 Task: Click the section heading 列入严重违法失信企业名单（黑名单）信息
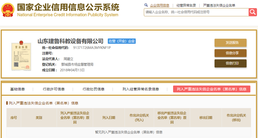point(44,103)
